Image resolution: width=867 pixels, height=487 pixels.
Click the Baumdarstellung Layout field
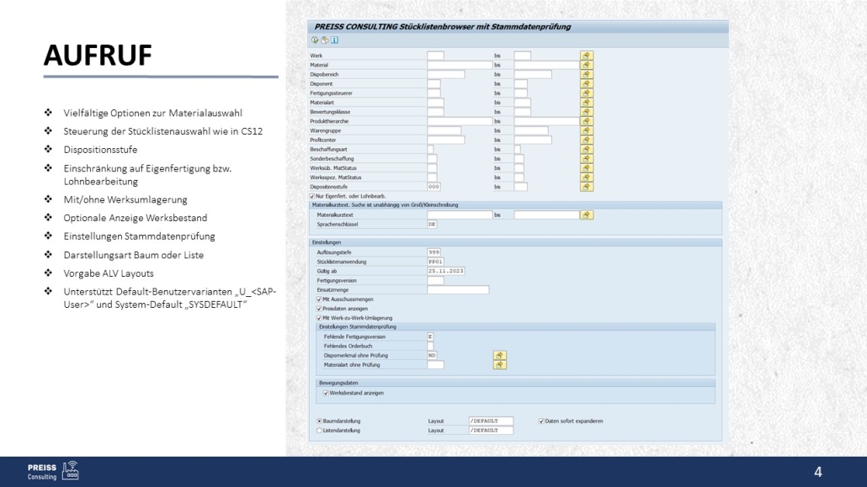pos(490,421)
